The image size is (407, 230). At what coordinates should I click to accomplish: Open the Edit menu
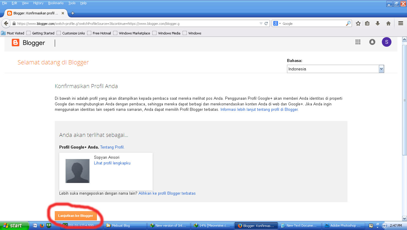(14, 3)
